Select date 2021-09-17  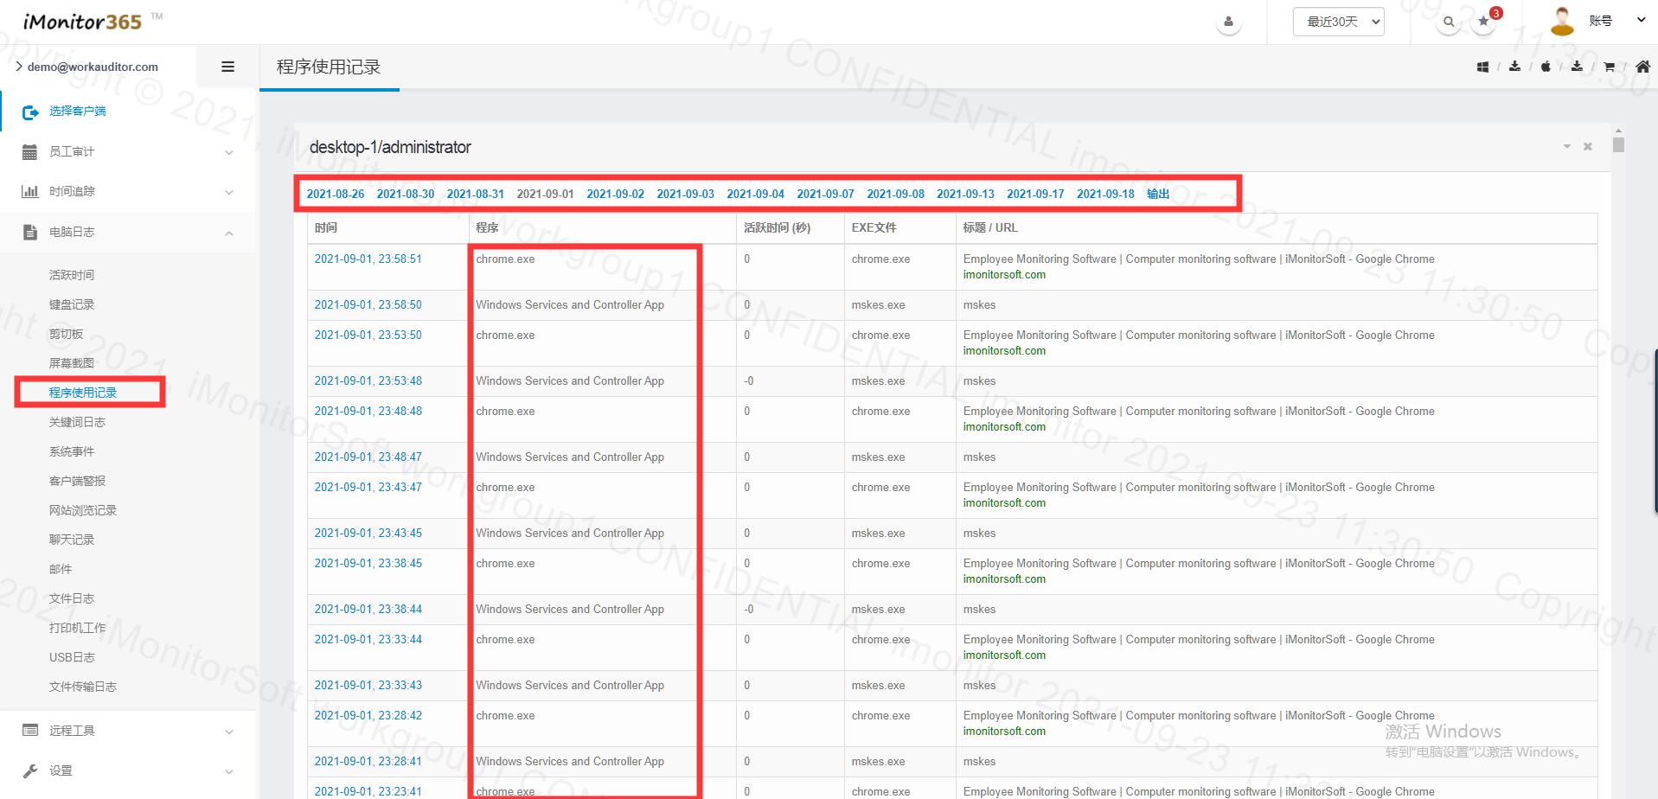[x=1036, y=194]
